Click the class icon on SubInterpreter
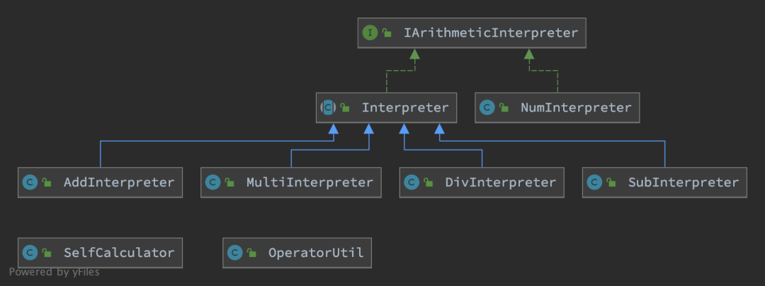The width and height of the screenshot is (765, 286). click(x=595, y=182)
